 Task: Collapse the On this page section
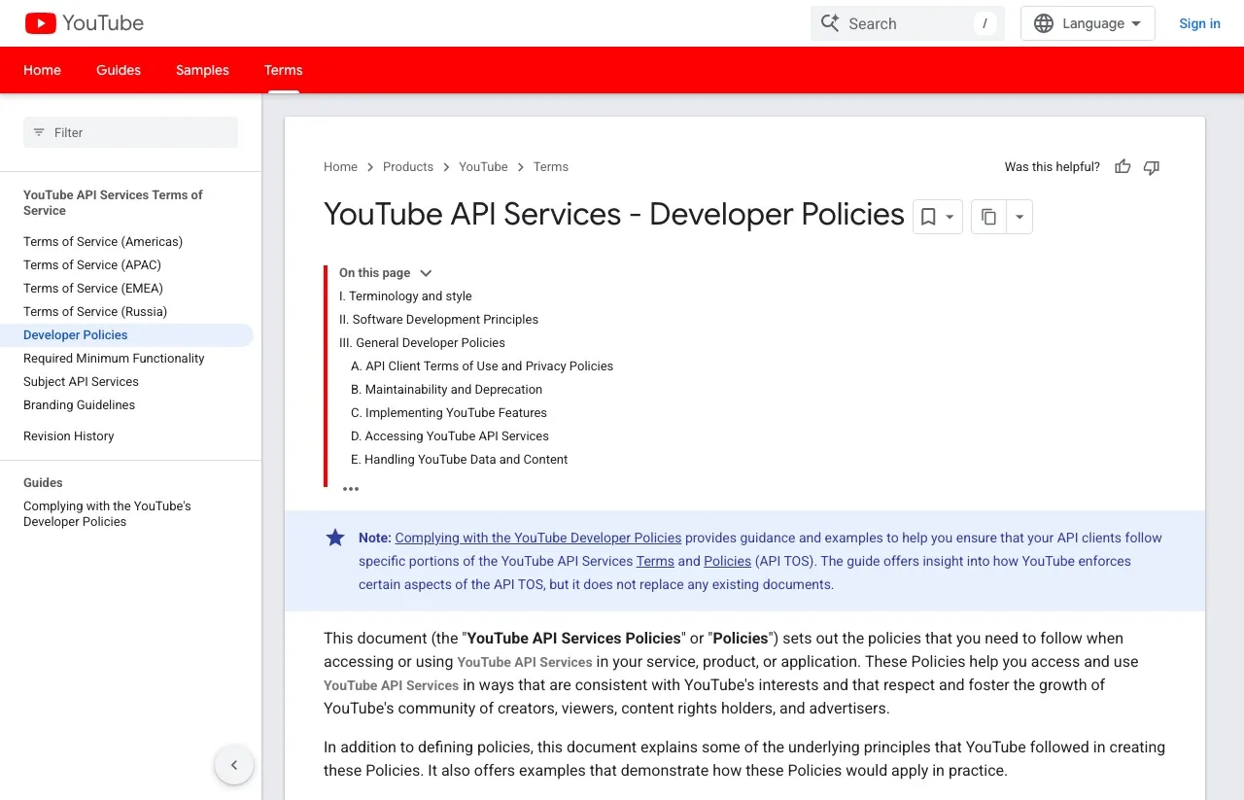point(426,273)
